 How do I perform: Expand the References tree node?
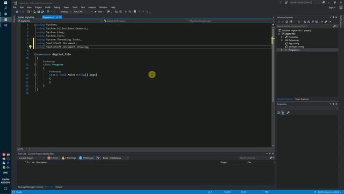click(282, 40)
